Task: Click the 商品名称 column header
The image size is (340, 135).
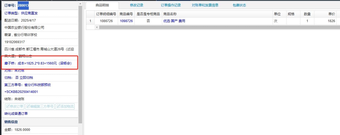Action: [x=217, y=14]
